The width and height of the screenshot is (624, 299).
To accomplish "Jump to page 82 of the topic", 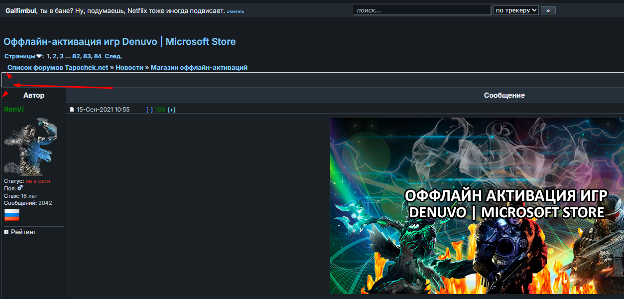I will click(76, 56).
